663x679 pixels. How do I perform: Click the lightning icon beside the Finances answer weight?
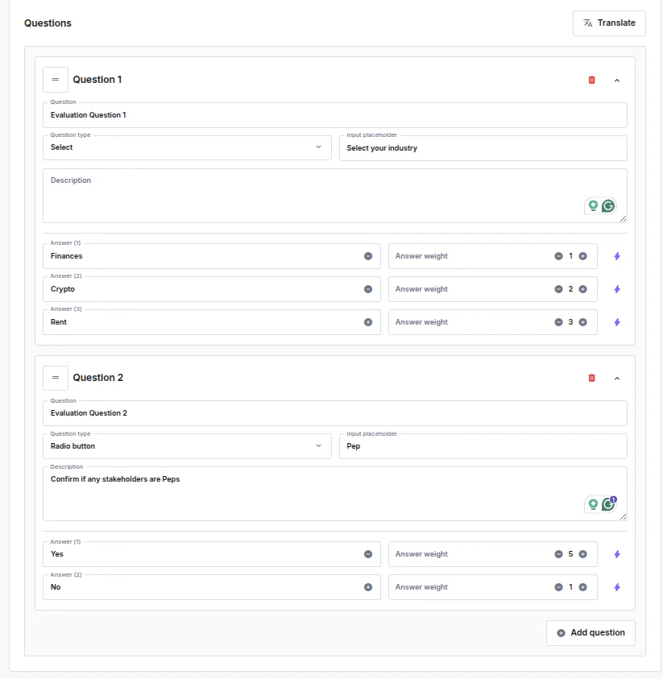click(616, 256)
